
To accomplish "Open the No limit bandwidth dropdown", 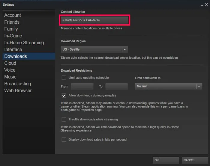I will click(169, 86).
